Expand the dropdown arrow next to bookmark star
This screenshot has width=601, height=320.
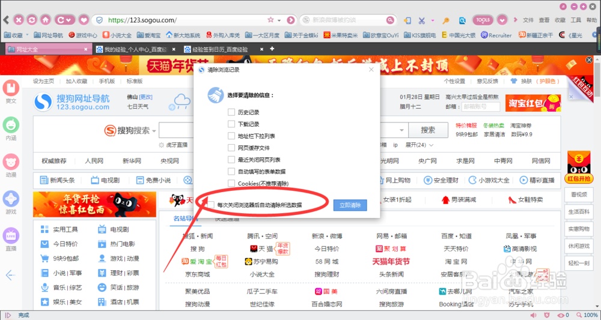point(279,20)
